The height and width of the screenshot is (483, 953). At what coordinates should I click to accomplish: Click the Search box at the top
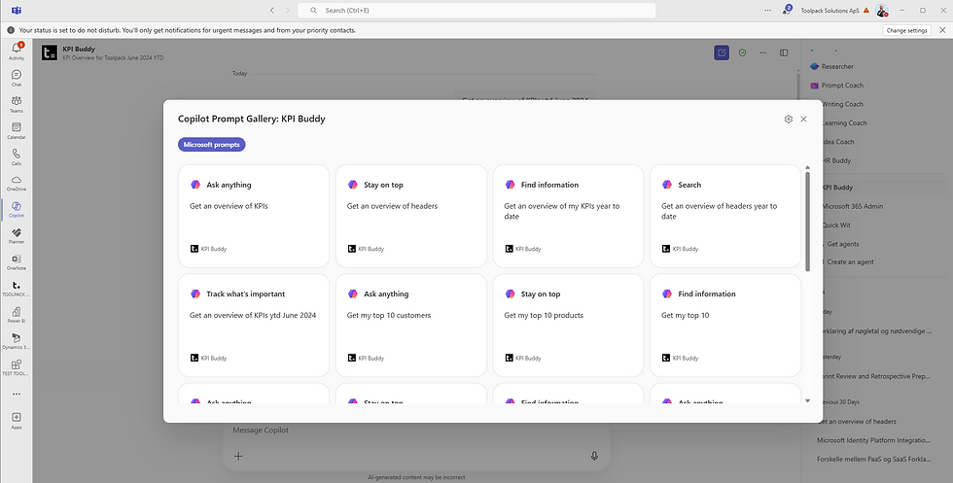(476, 10)
